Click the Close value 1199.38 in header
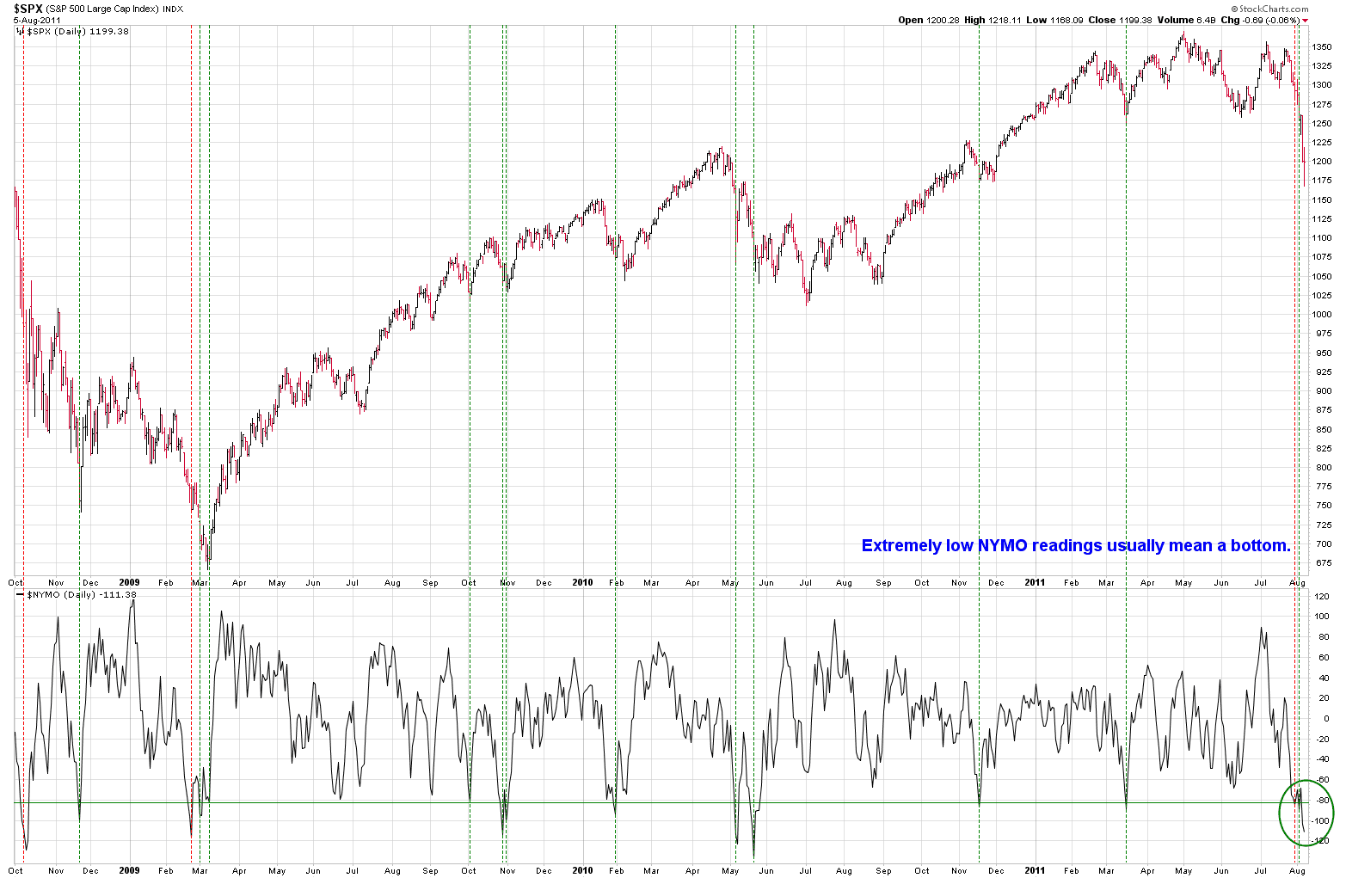This screenshot has width=1346, height=878. (1135, 20)
